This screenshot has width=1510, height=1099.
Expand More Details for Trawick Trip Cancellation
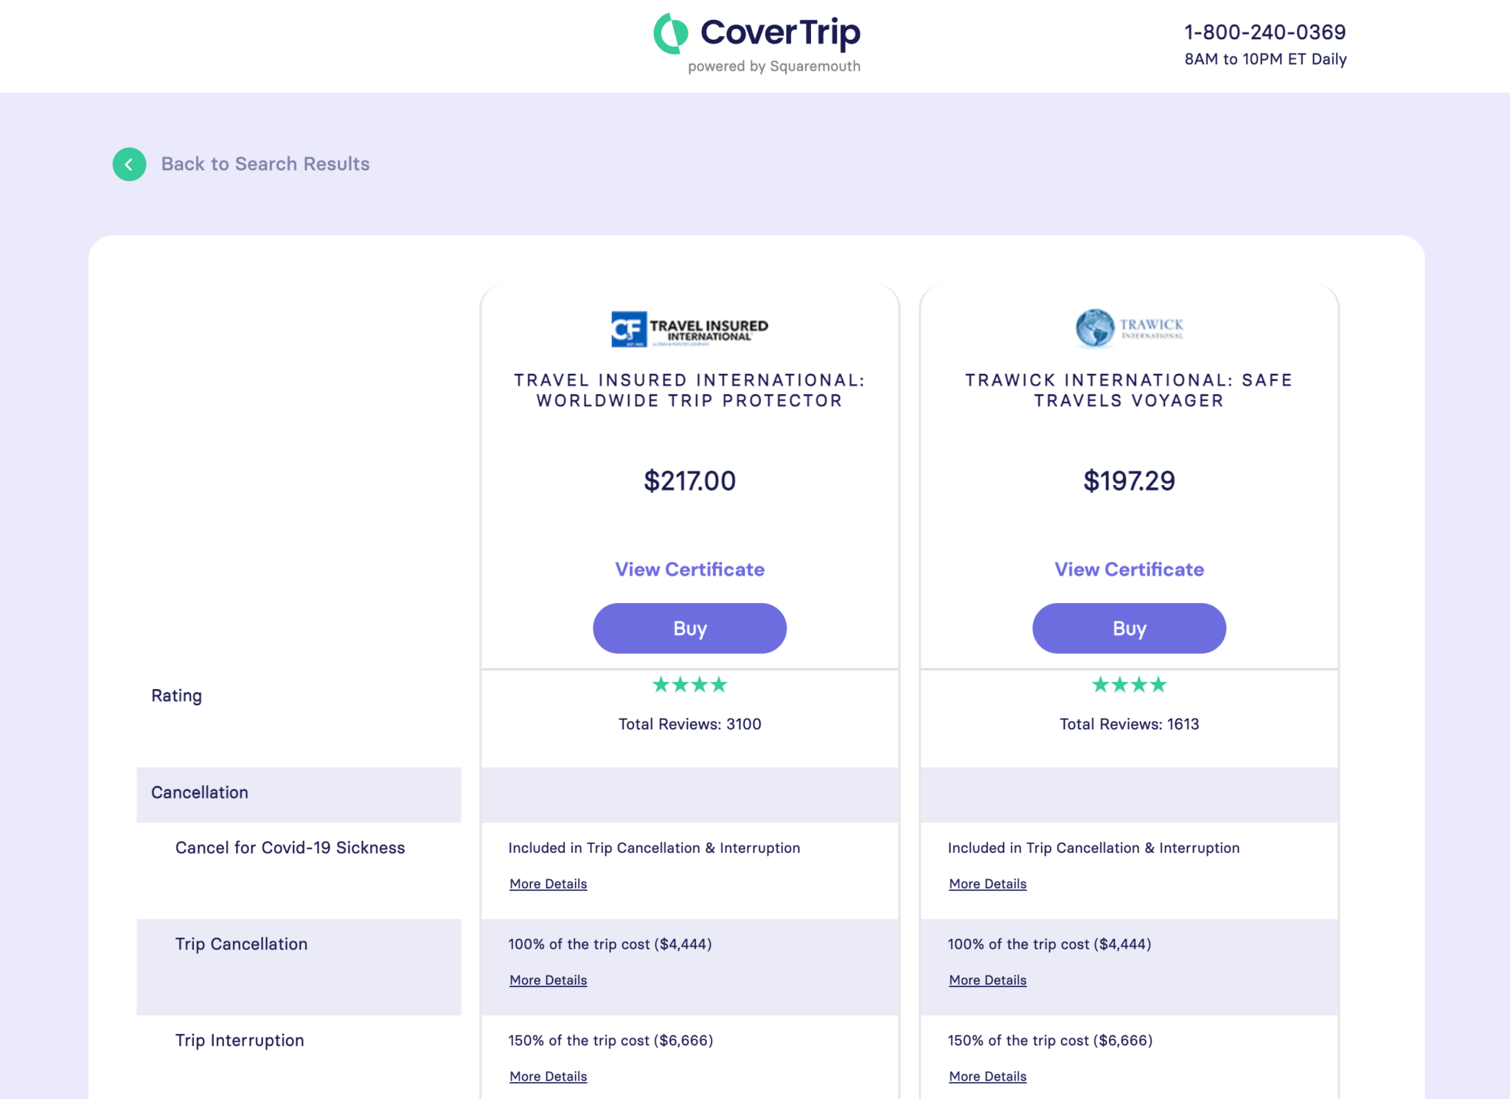click(987, 980)
